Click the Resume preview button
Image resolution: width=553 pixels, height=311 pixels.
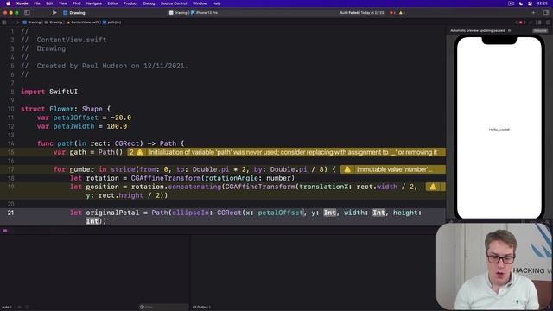point(540,31)
